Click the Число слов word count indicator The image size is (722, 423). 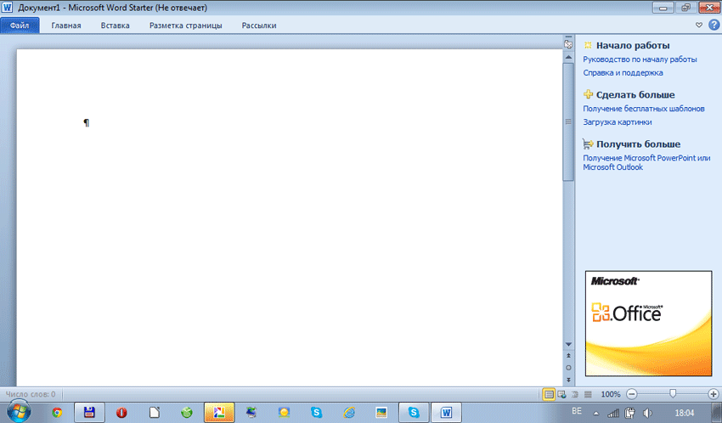click(31, 394)
